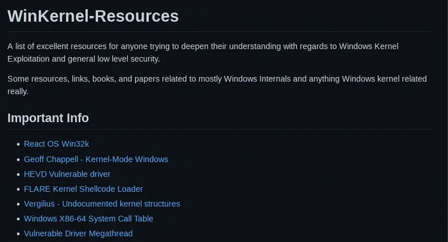Click the bullet beside HEVD Vulnerable driver
Screen dimensions: 448x242
point(18,174)
